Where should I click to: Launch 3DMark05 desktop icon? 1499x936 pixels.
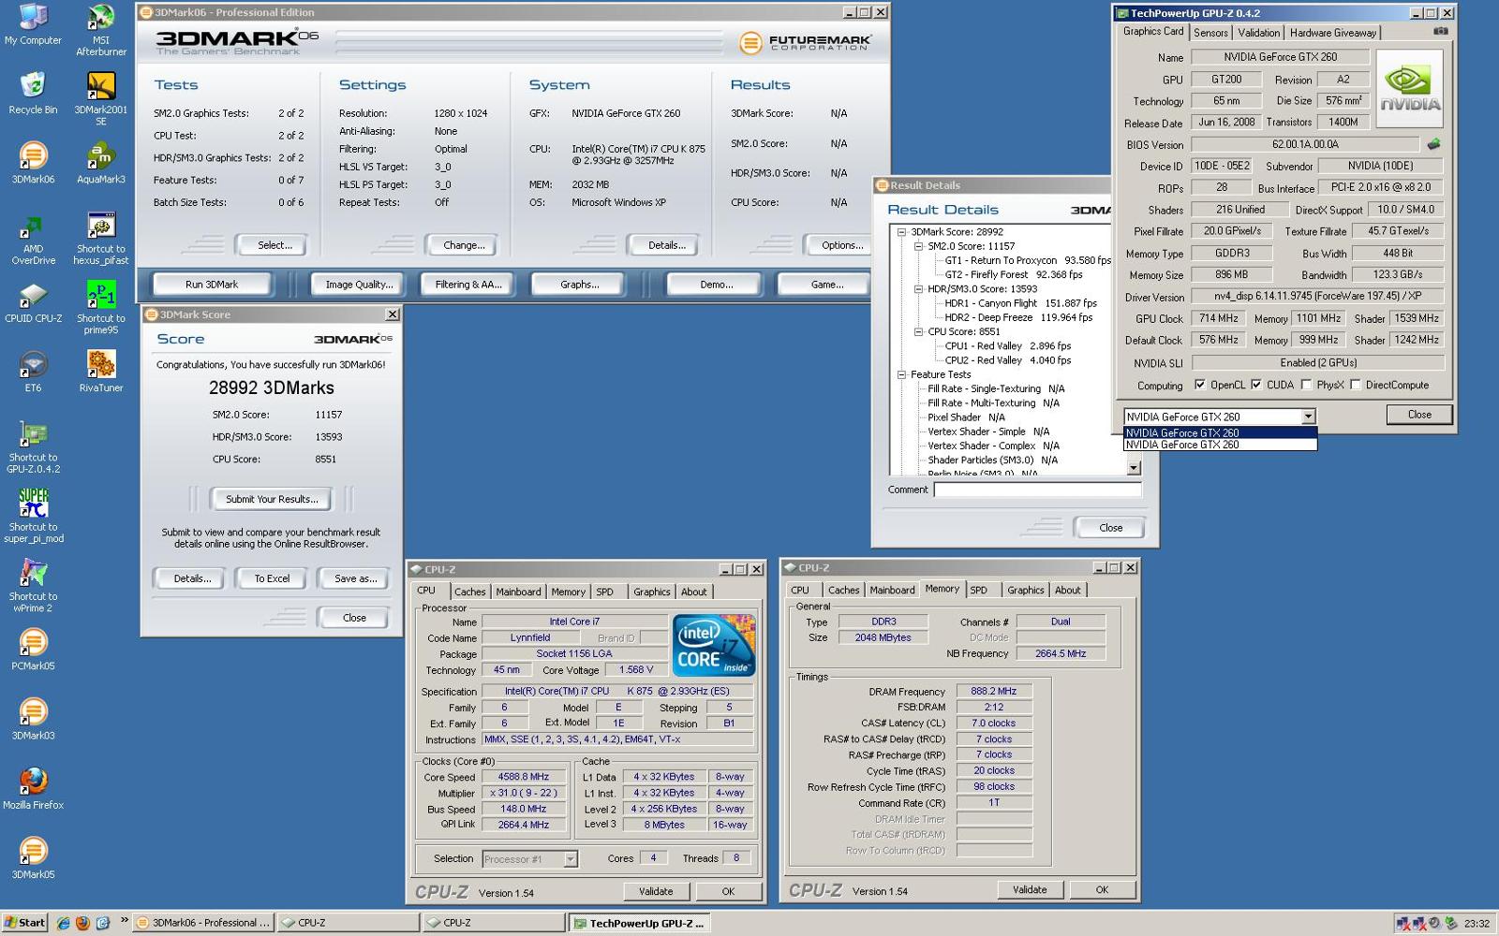pos(33,857)
